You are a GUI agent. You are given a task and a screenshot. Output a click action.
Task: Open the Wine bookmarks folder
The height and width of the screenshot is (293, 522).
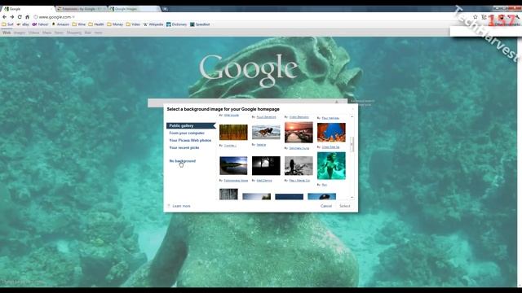point(79,24)
